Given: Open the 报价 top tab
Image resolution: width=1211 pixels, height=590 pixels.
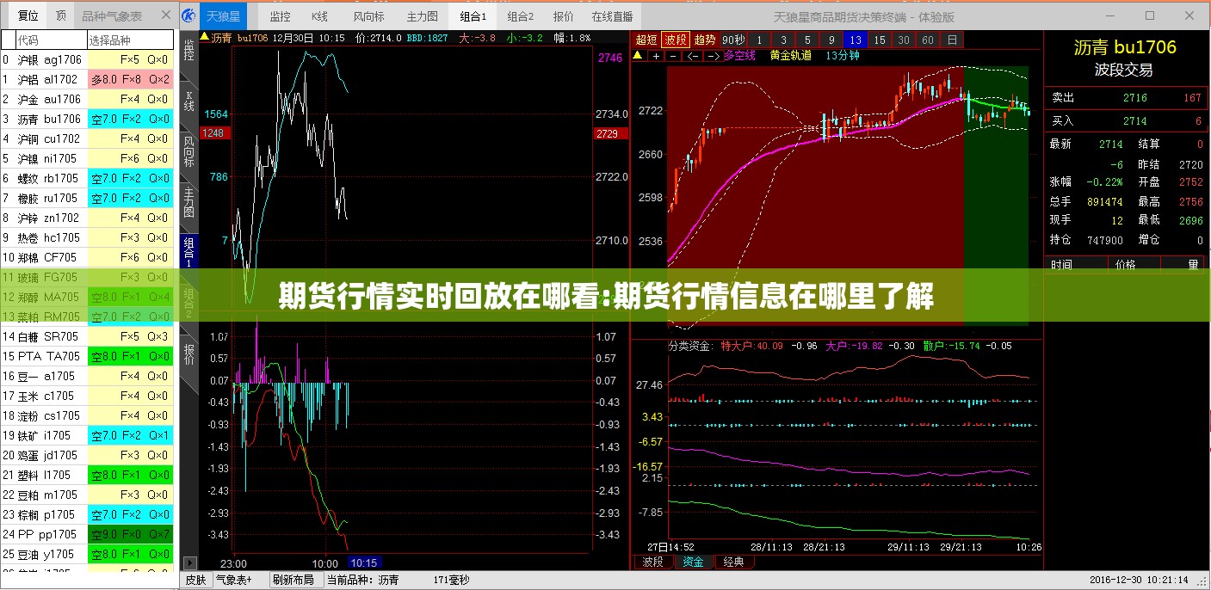Looking at the screenshot, I should [563, 16].
